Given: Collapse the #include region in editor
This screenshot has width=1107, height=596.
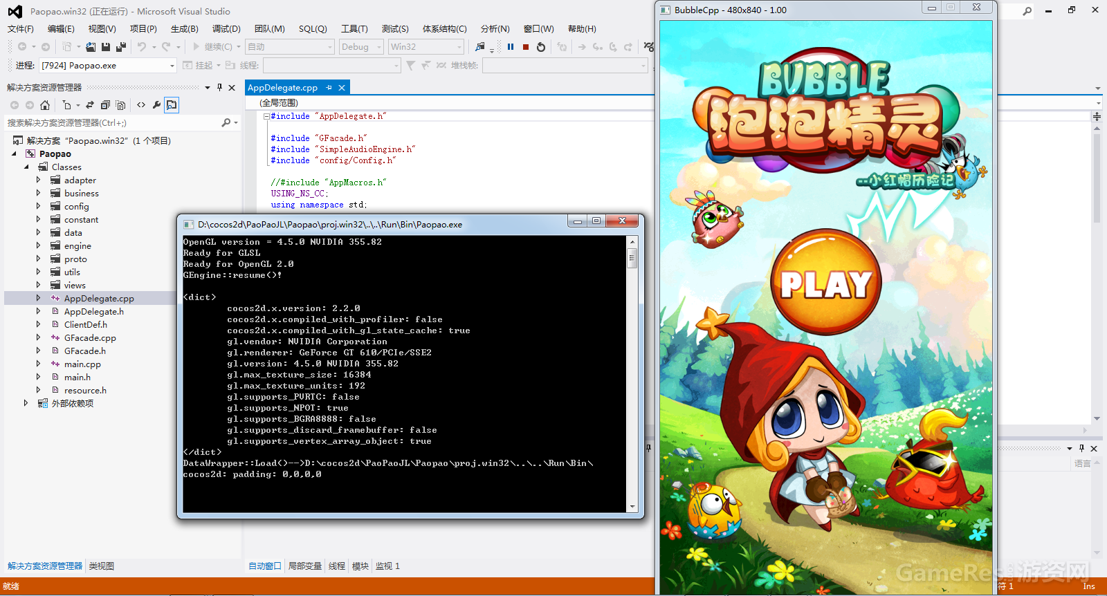Looking at the screenshot, I should 266,116.
